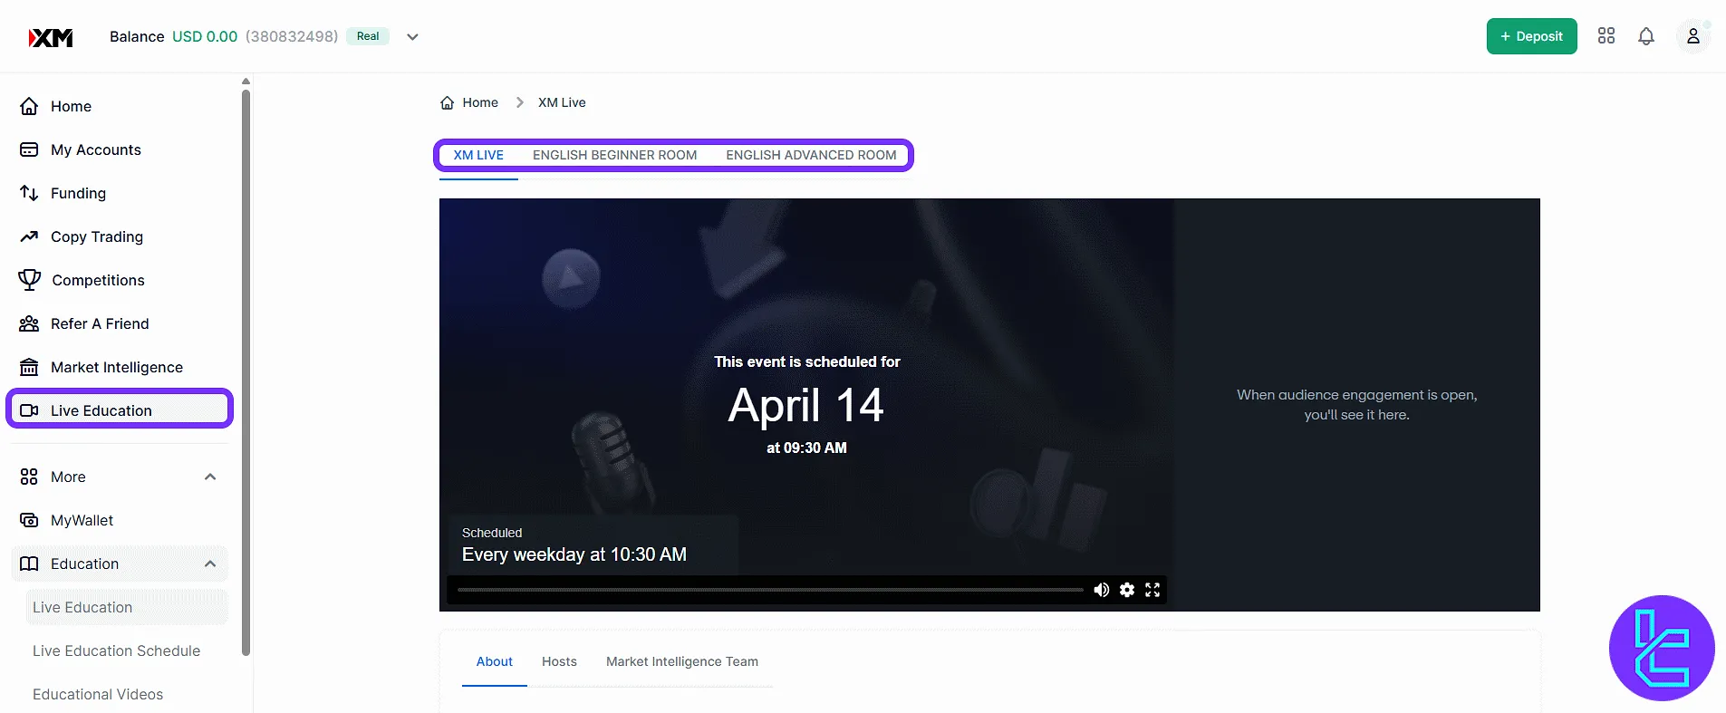The image size is (1726, 713).
Task: Click the video progress bar
Action: pyautogui.click(x=770, y=590)
